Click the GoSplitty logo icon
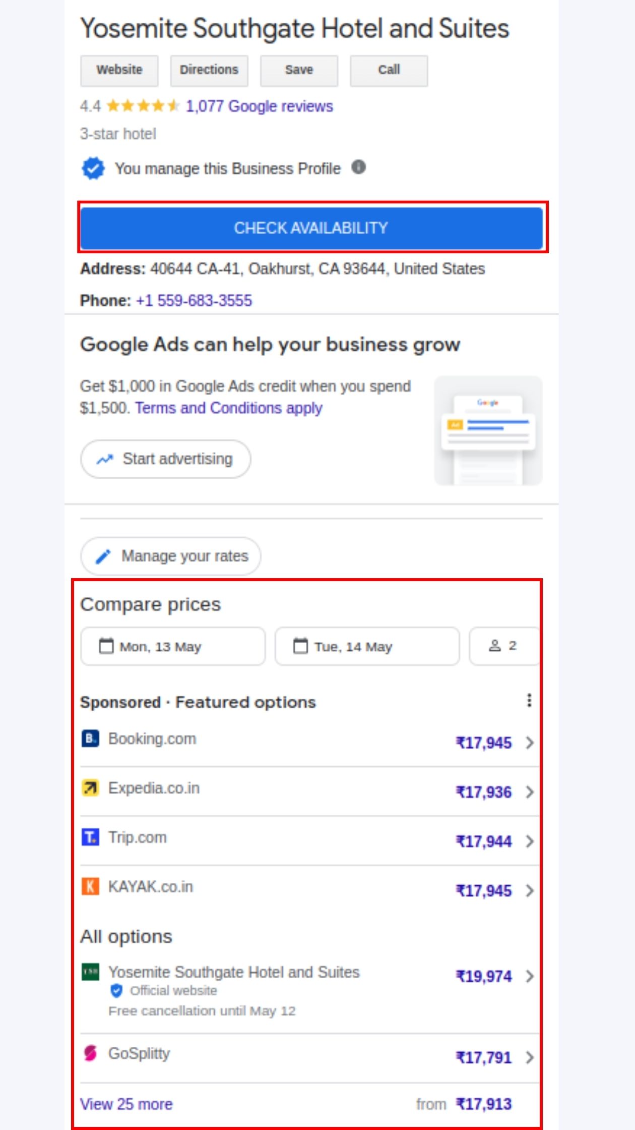 tap(90, 1053)
